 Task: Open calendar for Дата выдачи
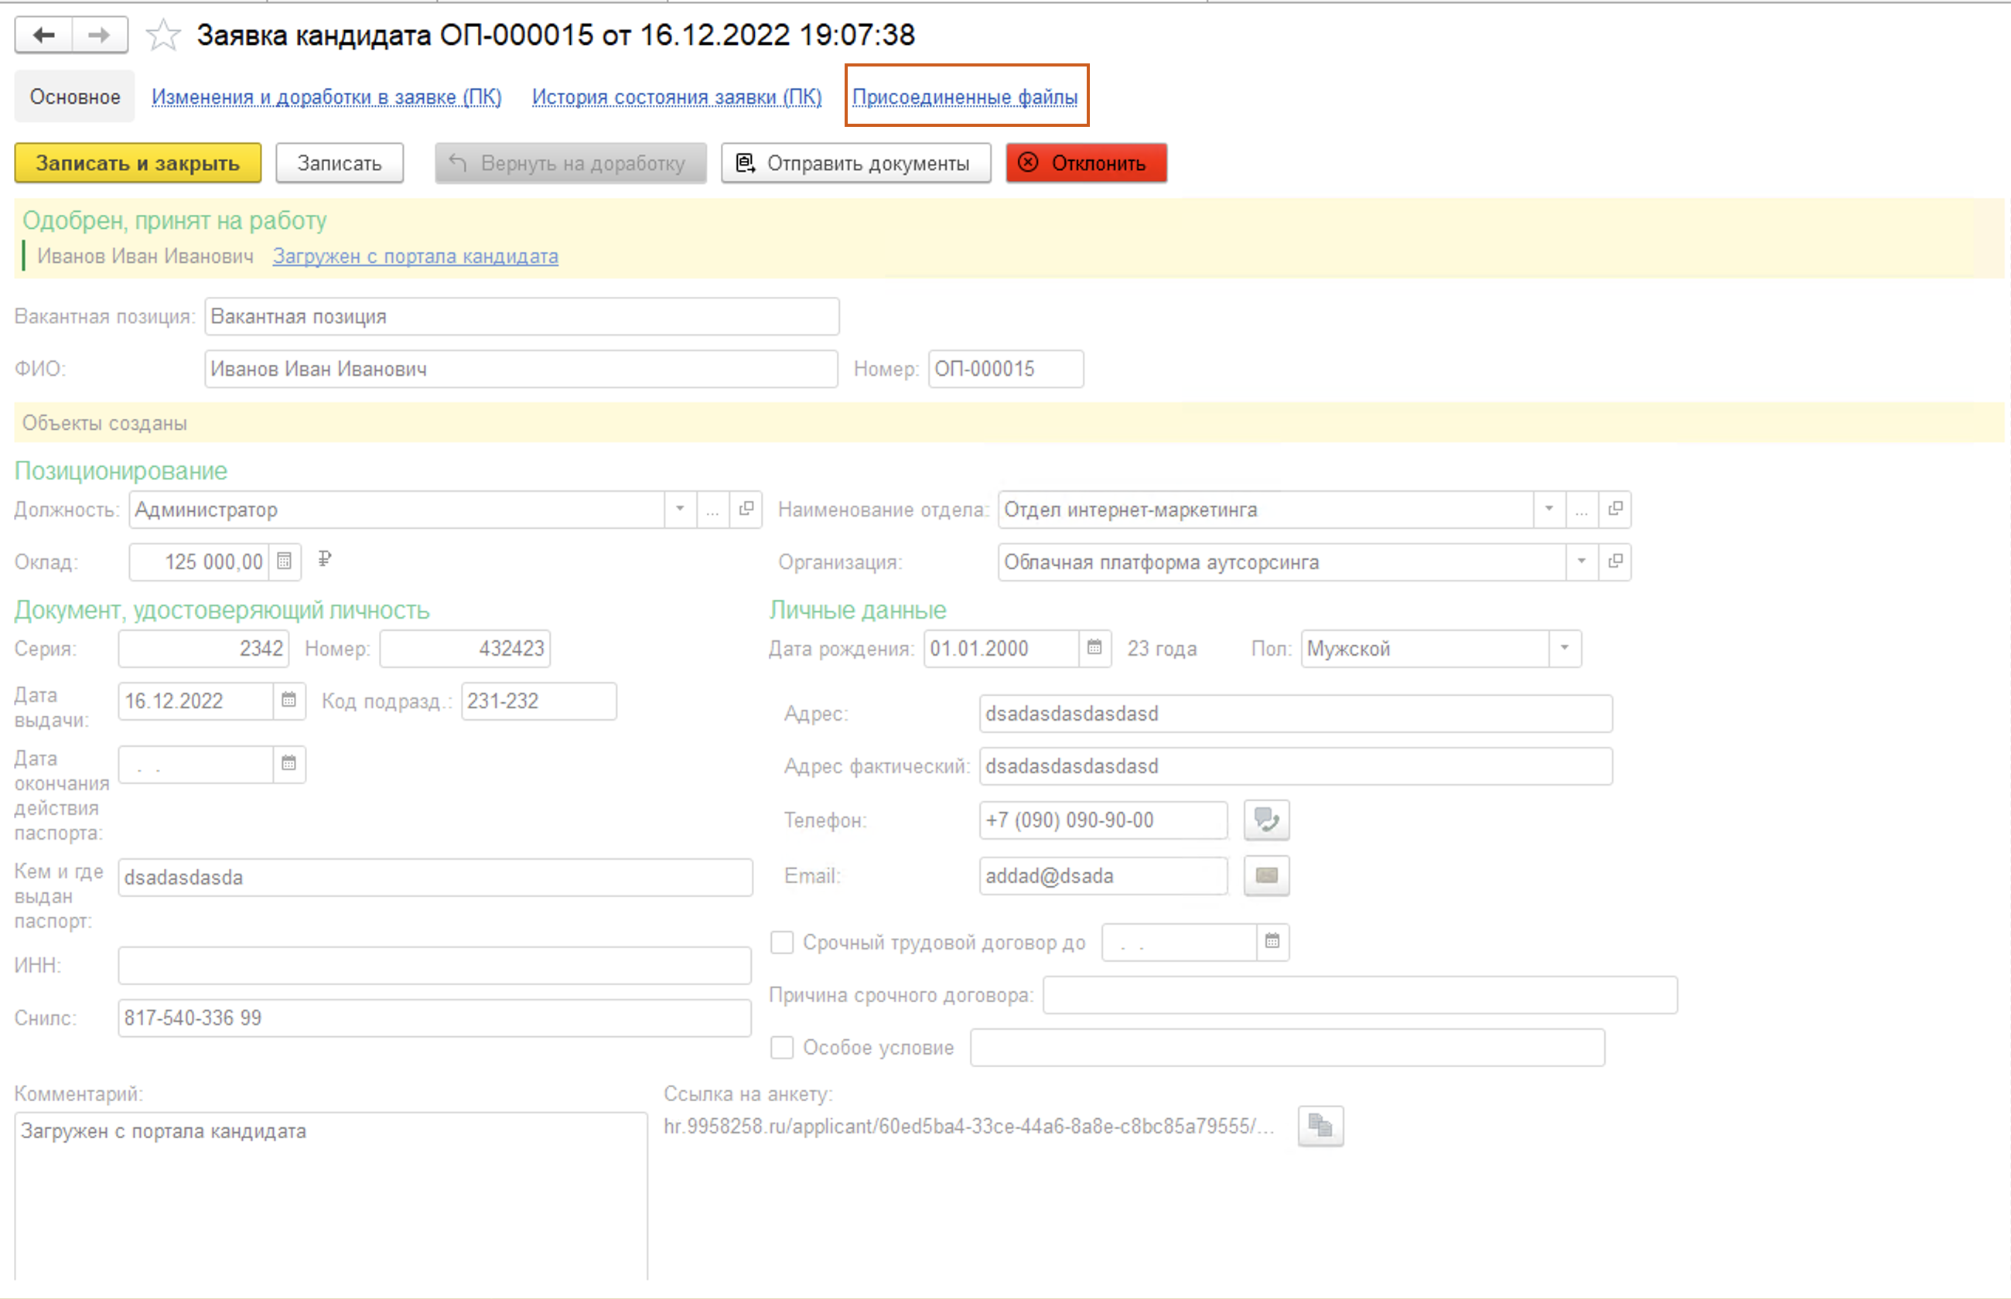(289, 701)
